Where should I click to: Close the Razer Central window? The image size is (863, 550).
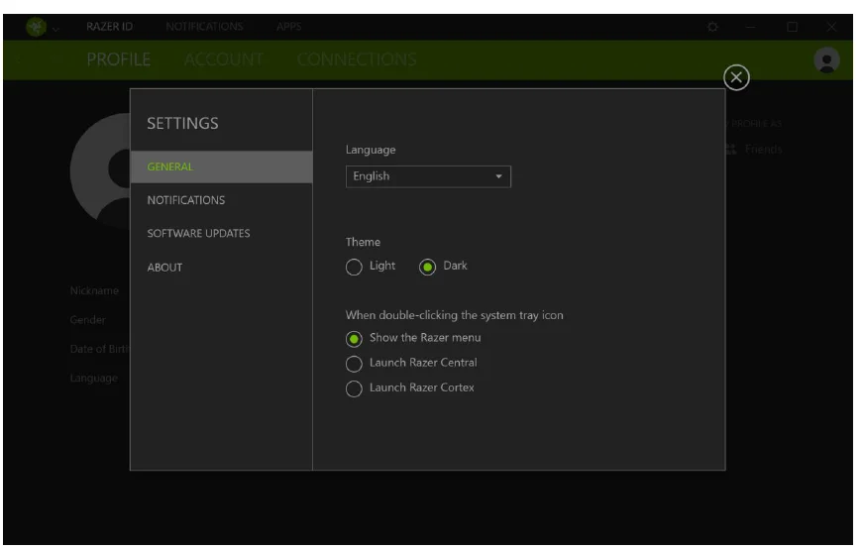pos(831,27)
